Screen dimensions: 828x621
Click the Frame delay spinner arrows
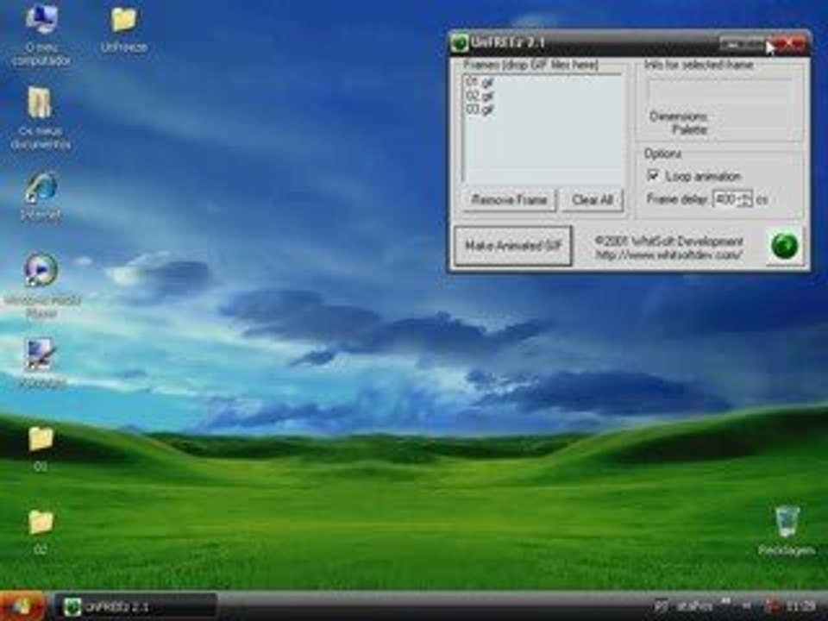(745, 199)
